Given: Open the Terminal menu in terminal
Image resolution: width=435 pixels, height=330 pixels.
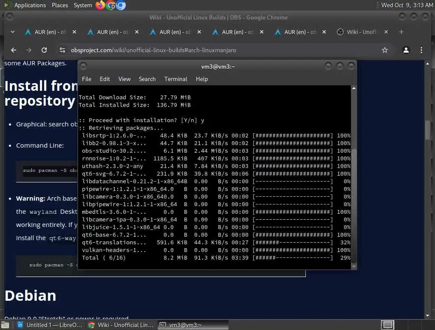Looking at the screenshot, I should click(x=175, y=79).
